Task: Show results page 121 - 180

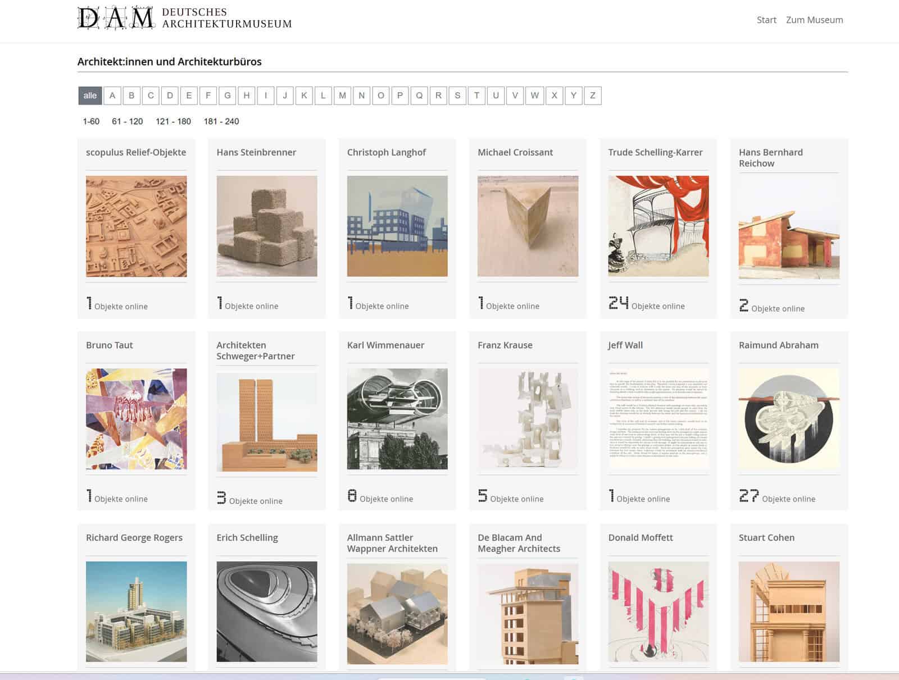Action: (173, 121)
